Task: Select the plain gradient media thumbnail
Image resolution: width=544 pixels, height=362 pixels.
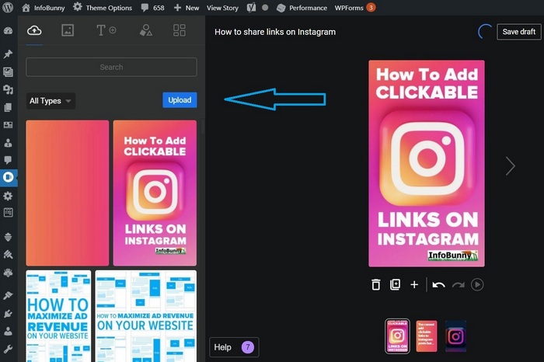Action: tap(68, 193)
